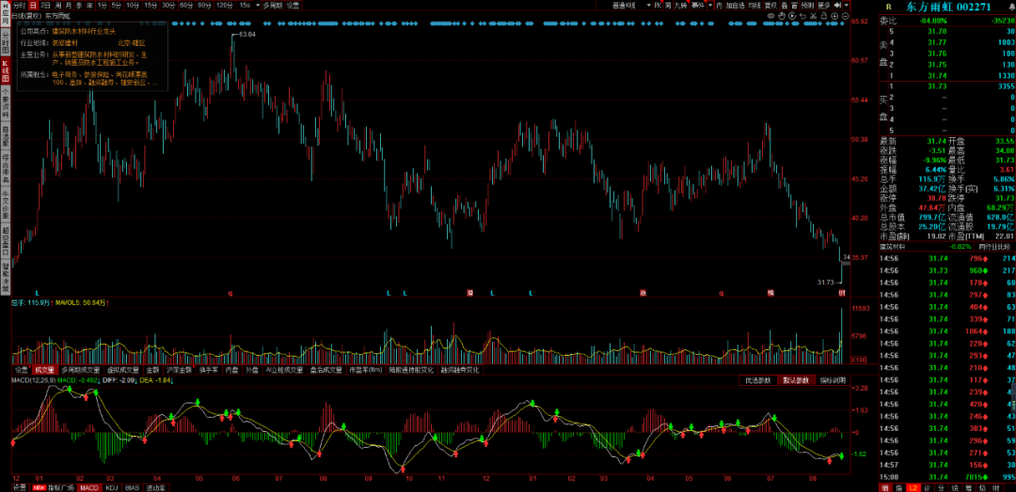Image resolution: width=1016 pixels, height=492 pixels.
Task: Select the 30分 period button
Action: 167,6
